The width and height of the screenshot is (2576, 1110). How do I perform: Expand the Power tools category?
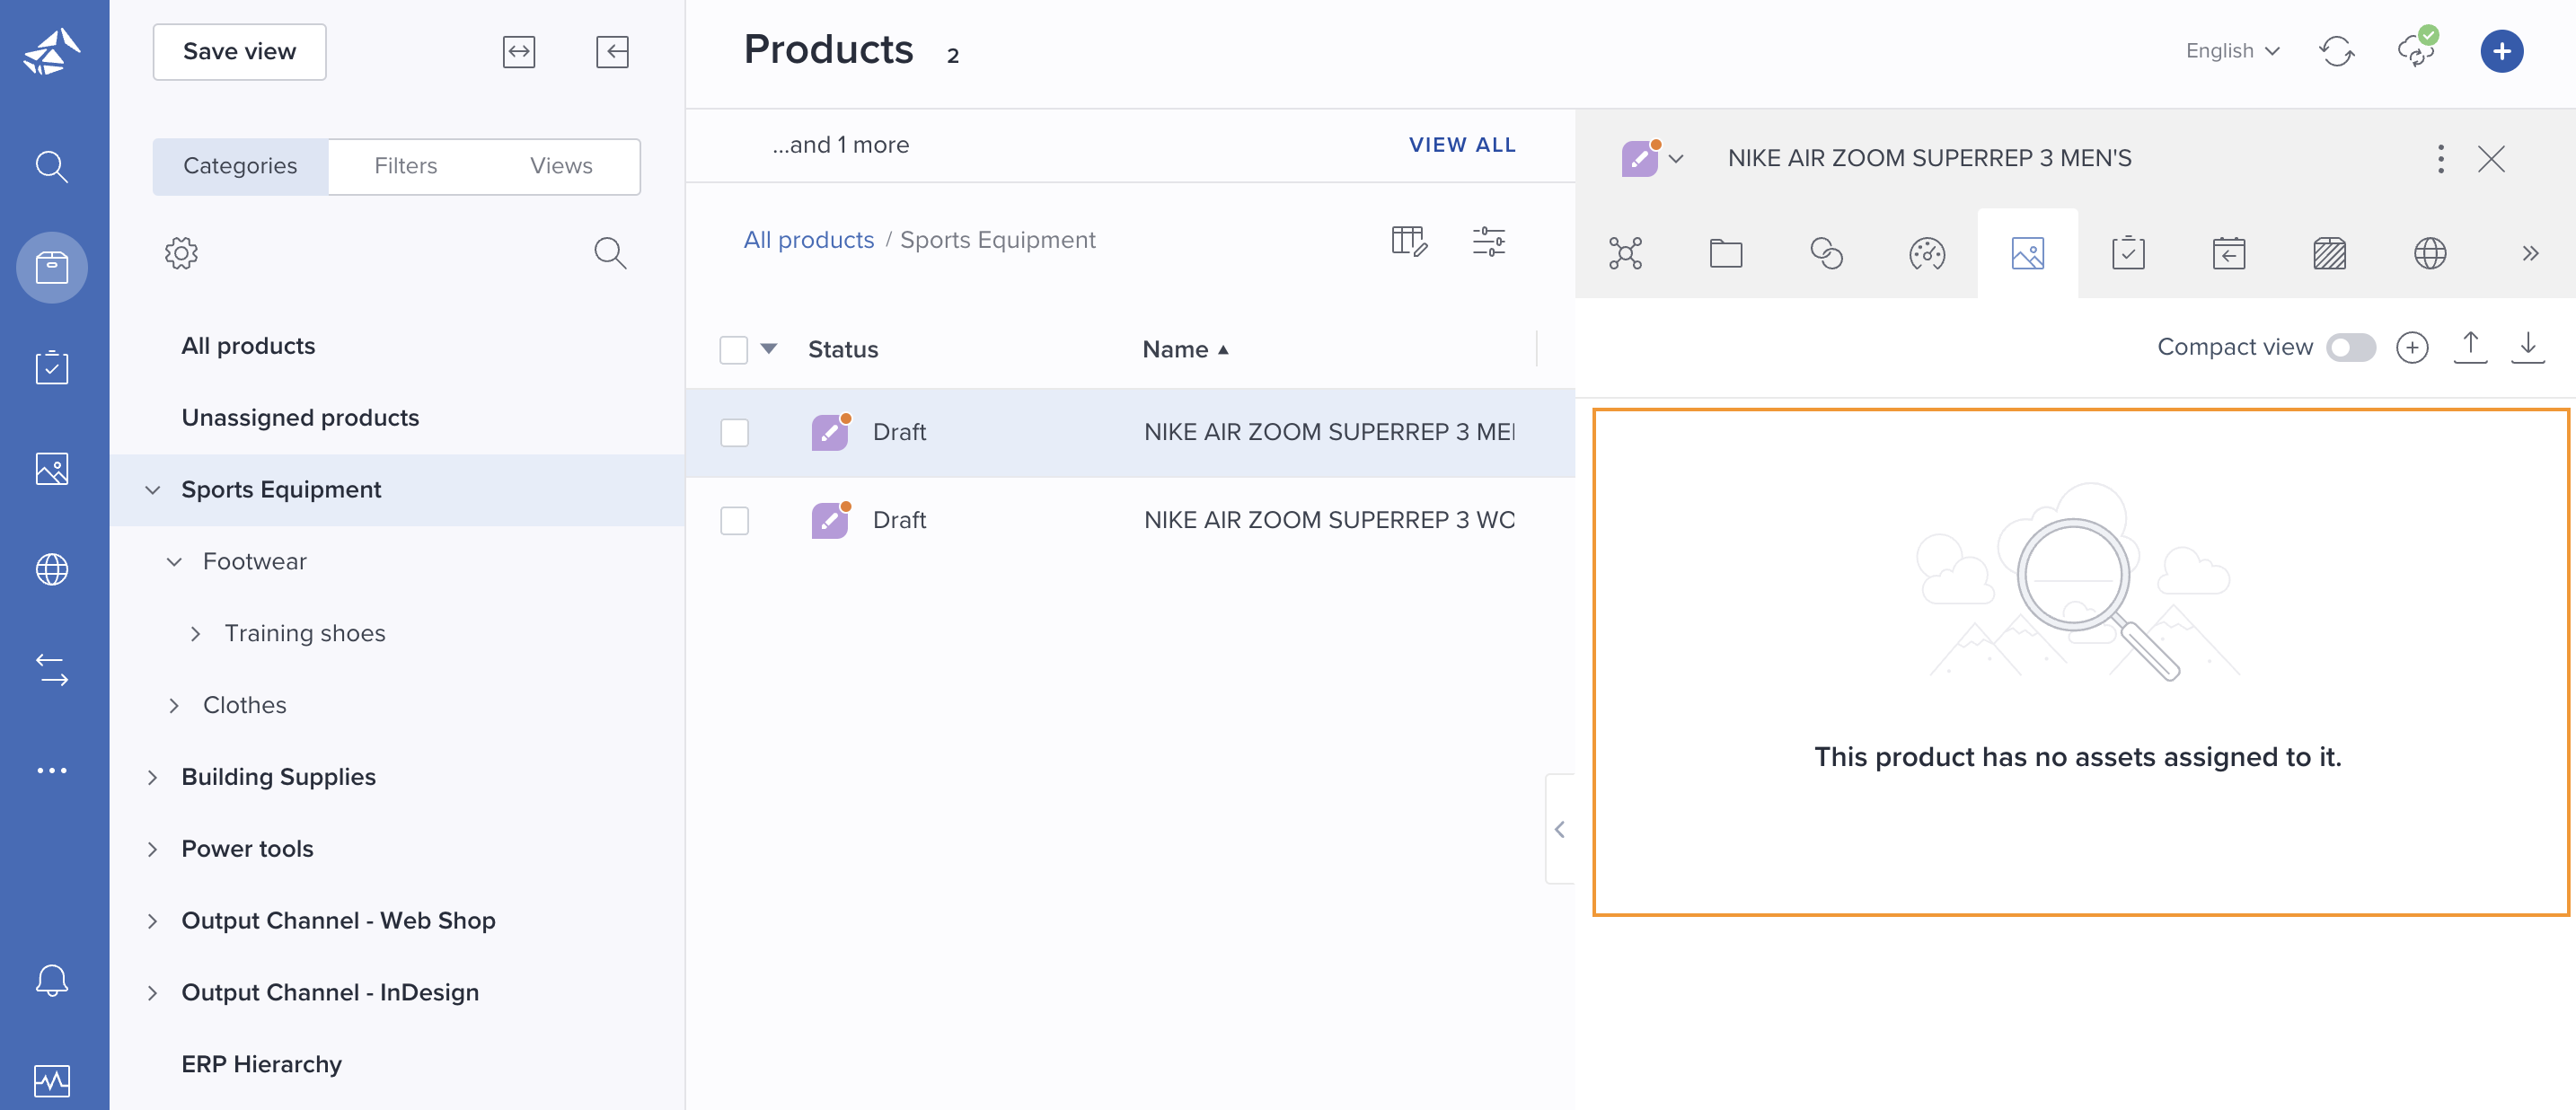pos(153,850)
